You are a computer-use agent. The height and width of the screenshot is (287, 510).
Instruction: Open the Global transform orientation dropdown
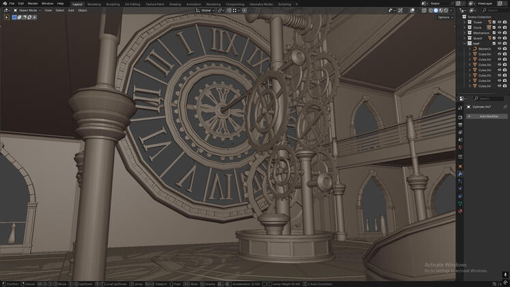pyautogui.click(x=205, y=10)
